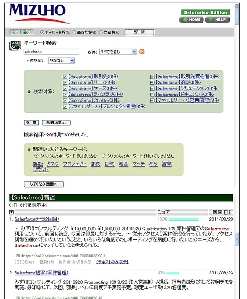Toggle checkbox for [Salesforce]ケース(0件)

(65, 89)
